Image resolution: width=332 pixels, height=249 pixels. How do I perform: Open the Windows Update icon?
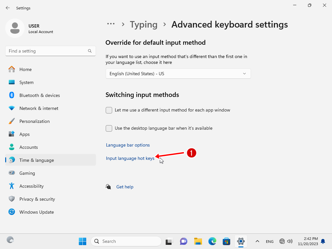click(x=12, y=212)
